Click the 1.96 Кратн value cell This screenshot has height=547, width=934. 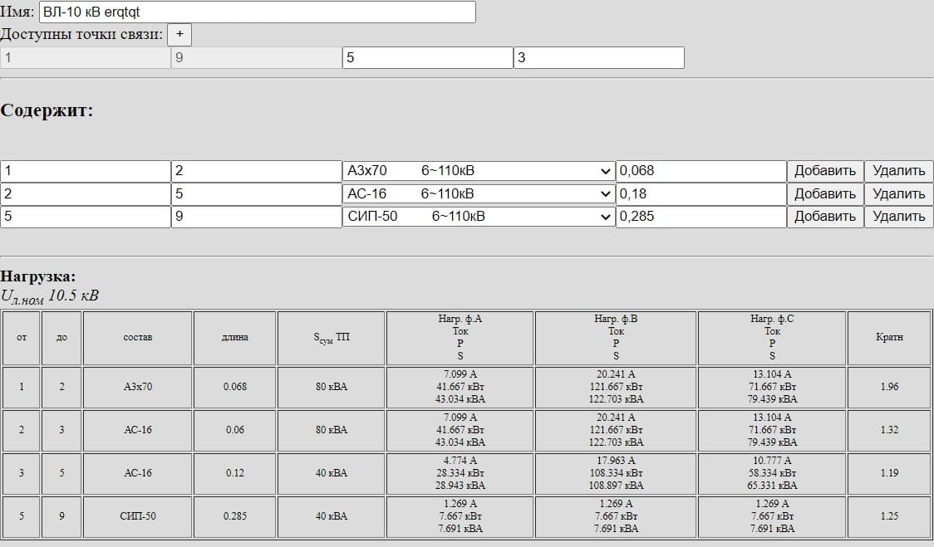(889, 387)
